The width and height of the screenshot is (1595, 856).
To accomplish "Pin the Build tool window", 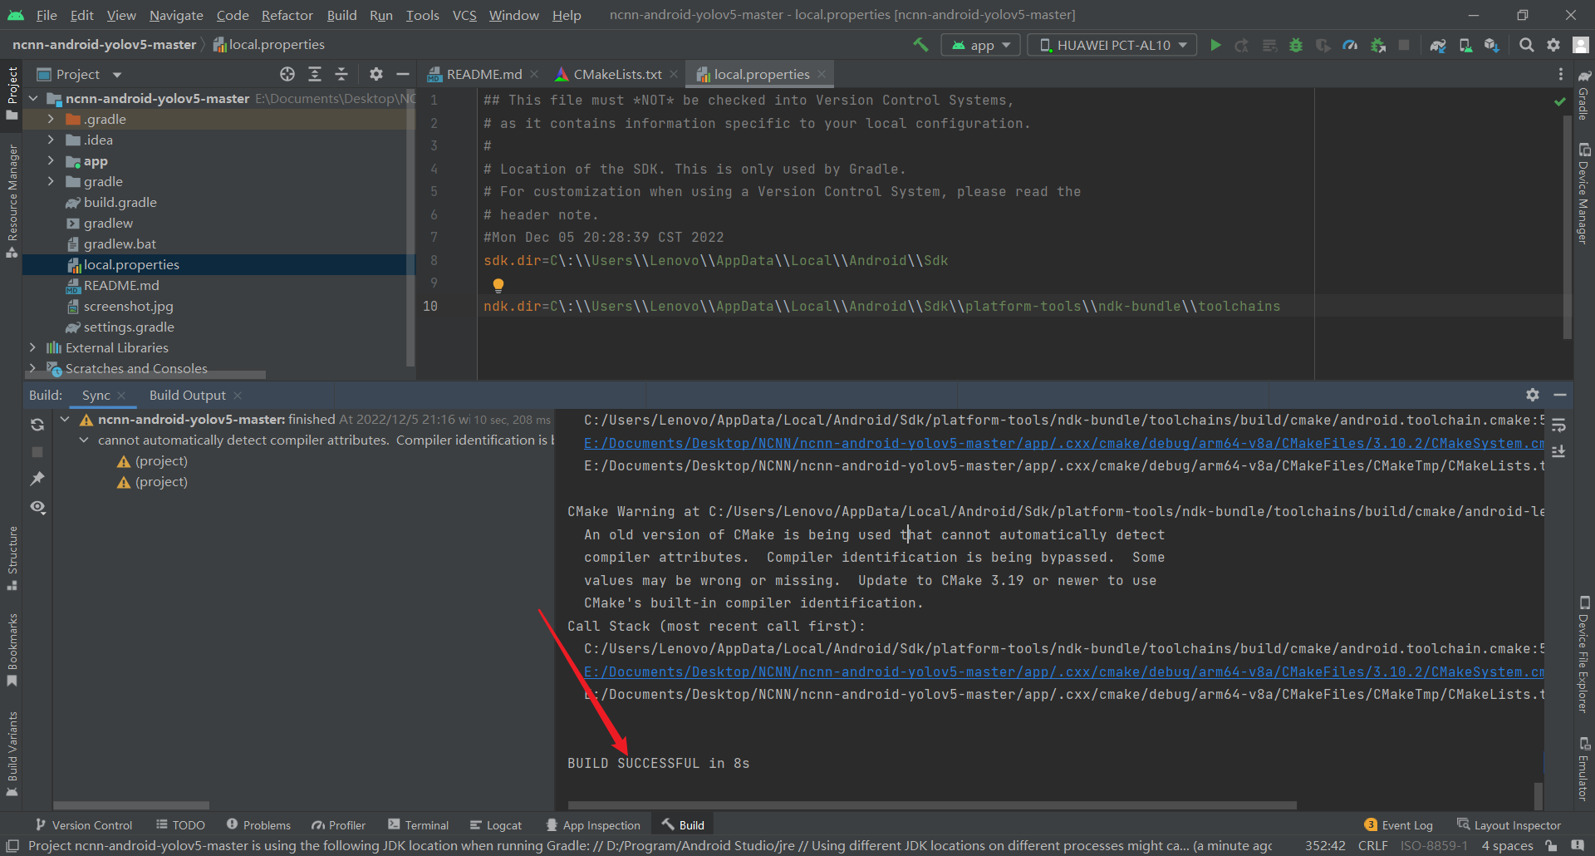I will point(37,479).
